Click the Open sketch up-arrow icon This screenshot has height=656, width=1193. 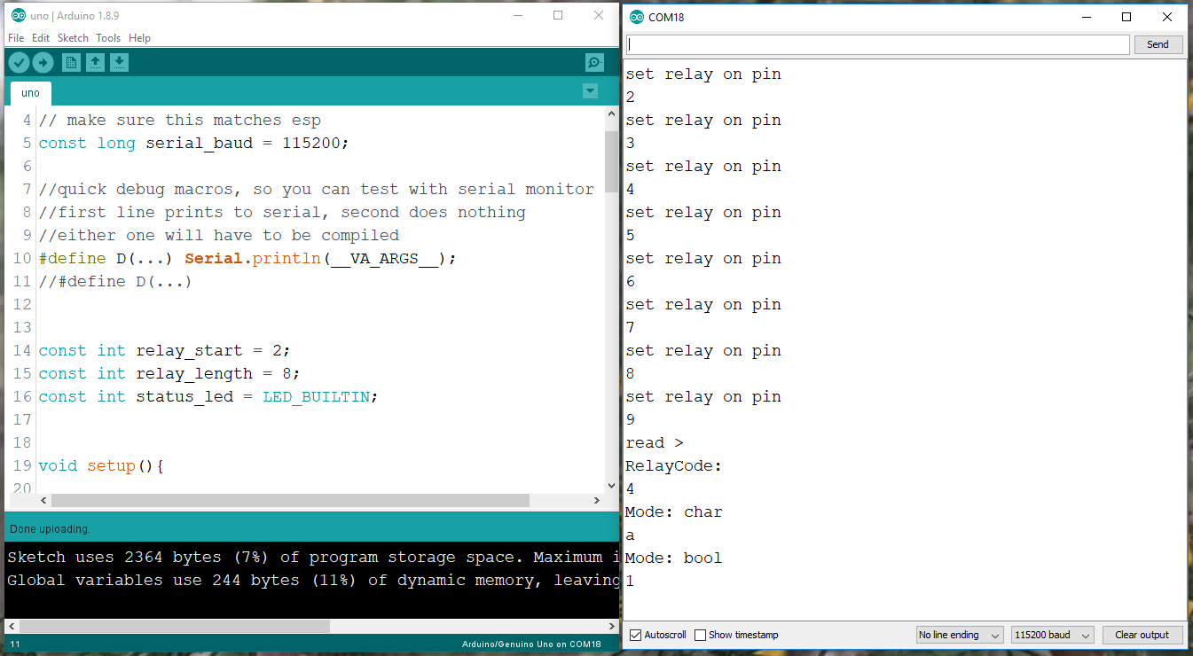coord(95,62)
